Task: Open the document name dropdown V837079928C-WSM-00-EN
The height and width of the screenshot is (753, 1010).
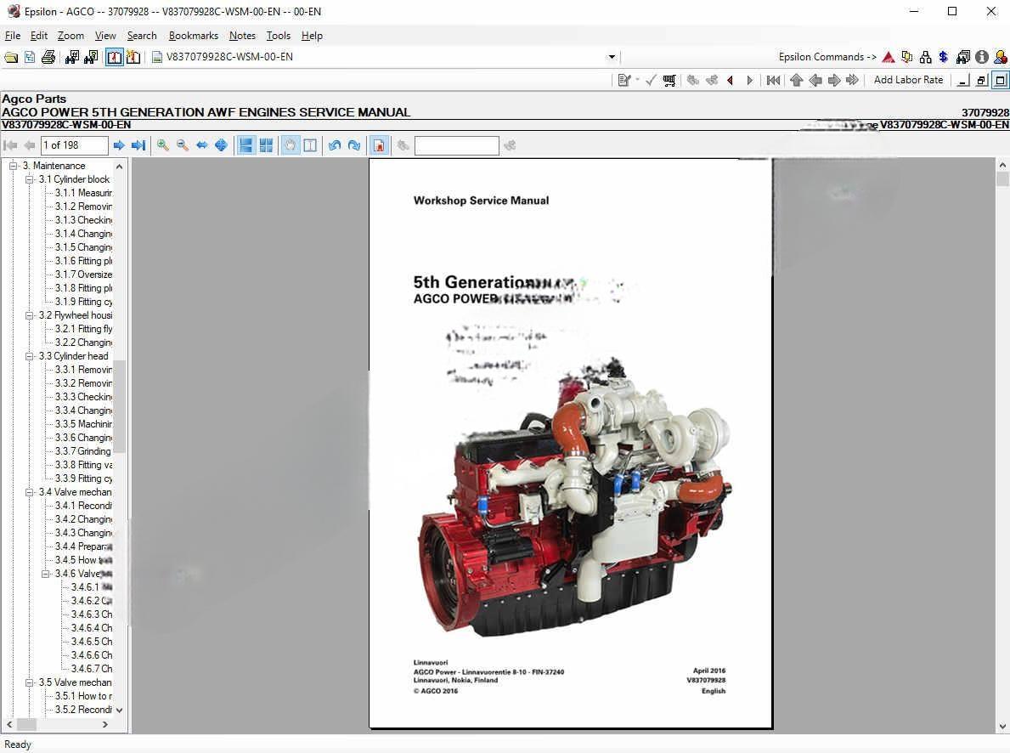Action: [612, 56]
